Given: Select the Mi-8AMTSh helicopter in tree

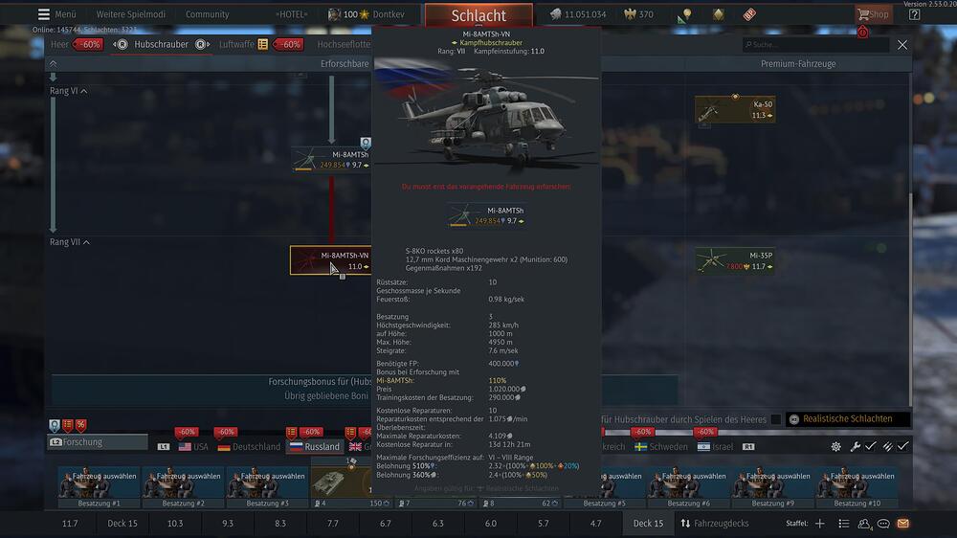Looking at the screenshot, I should (x=331, y=159).
